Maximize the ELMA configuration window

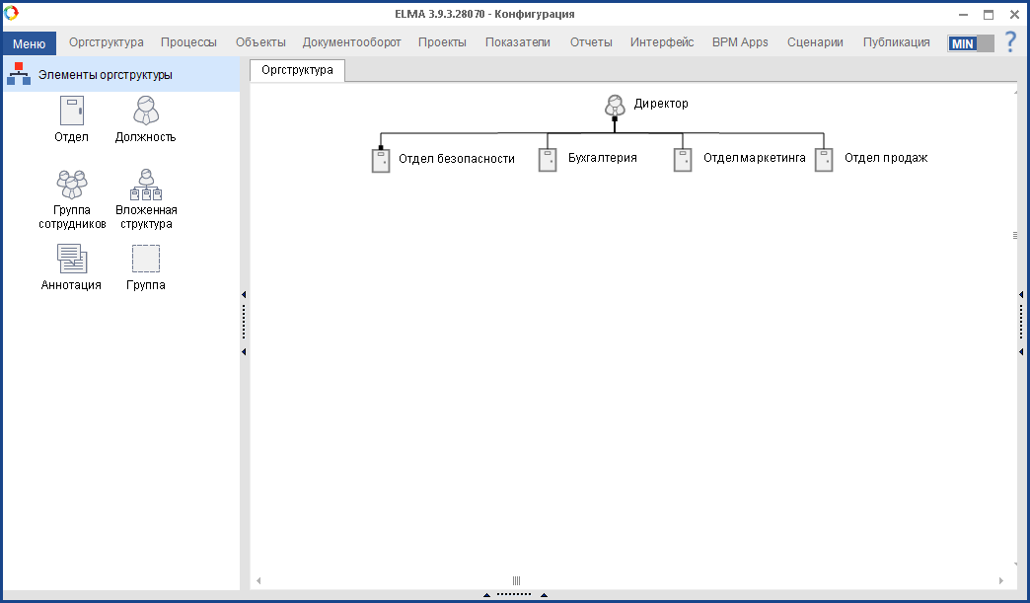pos(989,15)
